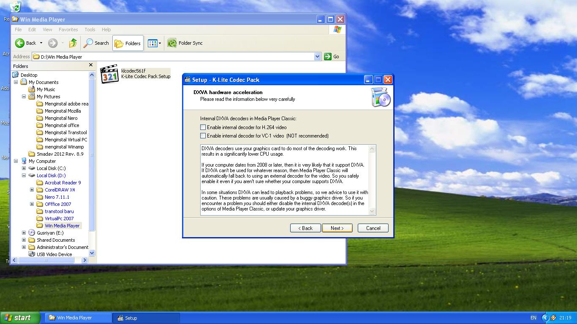
Task: Select Desktop in the folder tree
Action: point(29,75)
